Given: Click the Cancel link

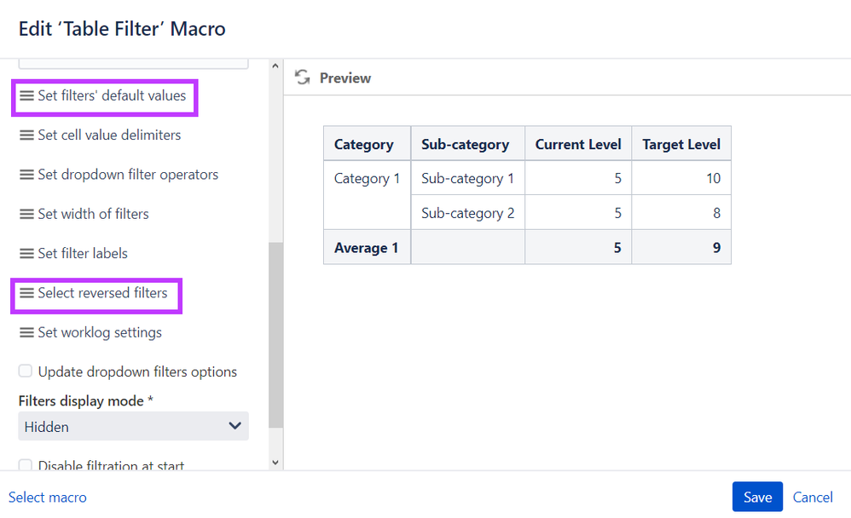Looking at the screenshot, I should [813, 497].
